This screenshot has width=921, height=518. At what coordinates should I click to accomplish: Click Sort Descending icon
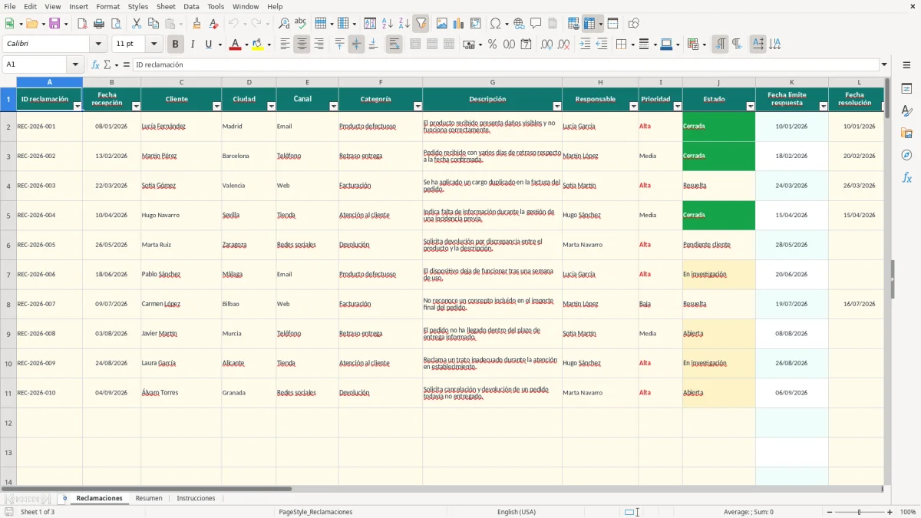pos(404,24)
